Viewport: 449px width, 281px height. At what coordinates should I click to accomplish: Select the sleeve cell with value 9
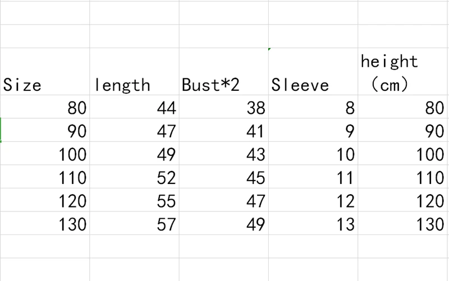click(313, 130)
